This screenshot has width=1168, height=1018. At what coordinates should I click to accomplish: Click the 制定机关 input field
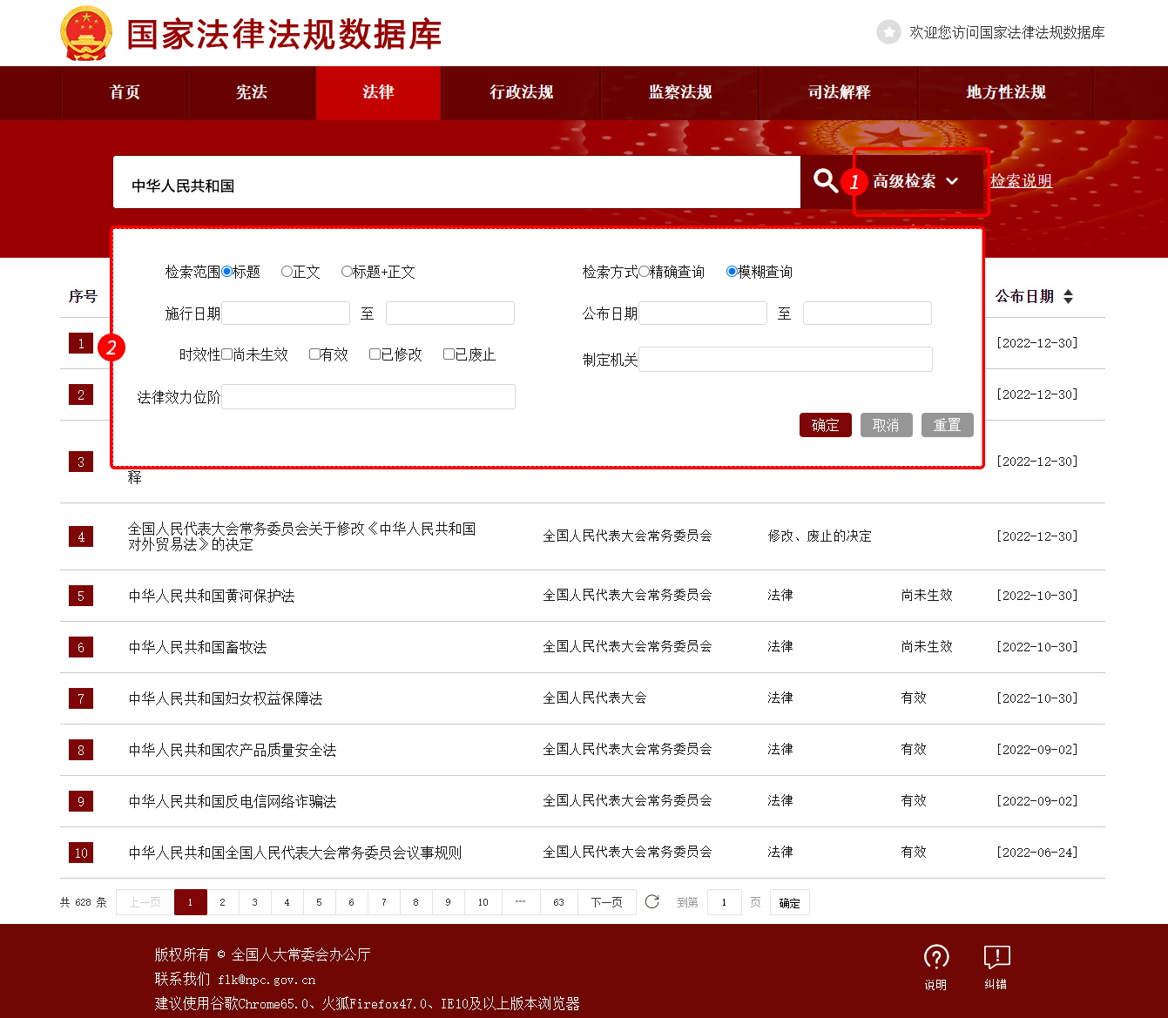point(786,359)
